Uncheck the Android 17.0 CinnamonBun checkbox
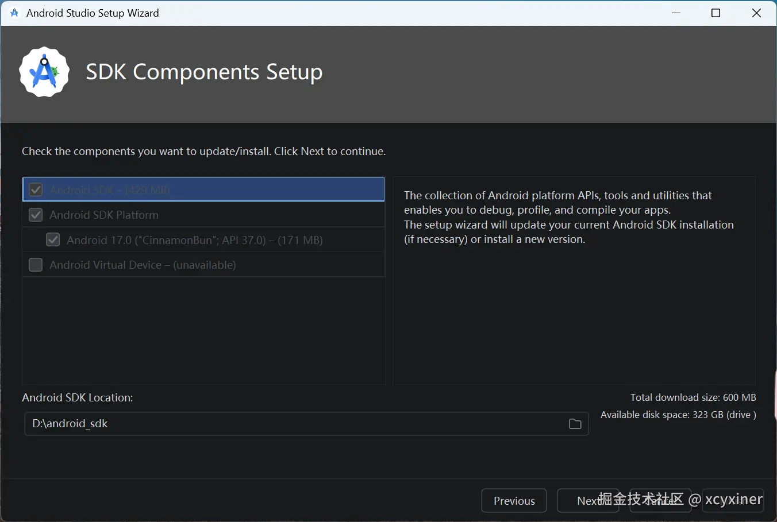Screen dimensions: 777x522 point(53,239)
